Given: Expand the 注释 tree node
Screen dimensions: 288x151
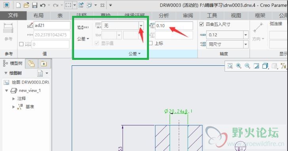Looking at the screenshot, I should click(13, 99).
